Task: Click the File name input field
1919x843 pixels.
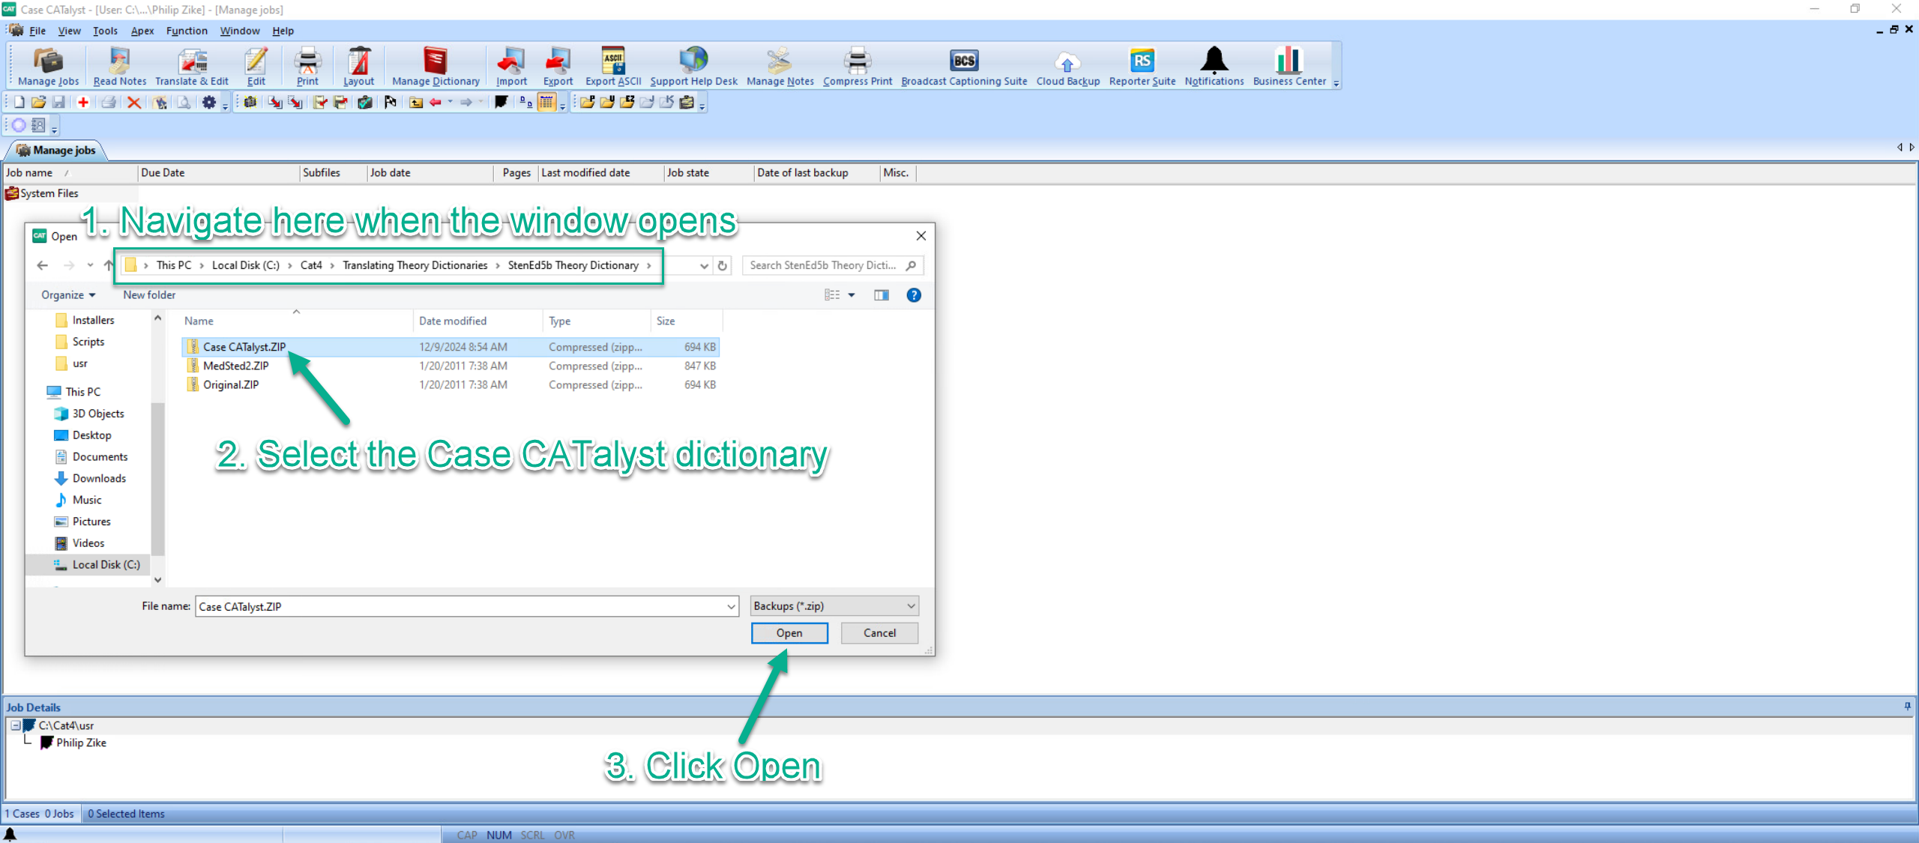Action: pos(461,607)
